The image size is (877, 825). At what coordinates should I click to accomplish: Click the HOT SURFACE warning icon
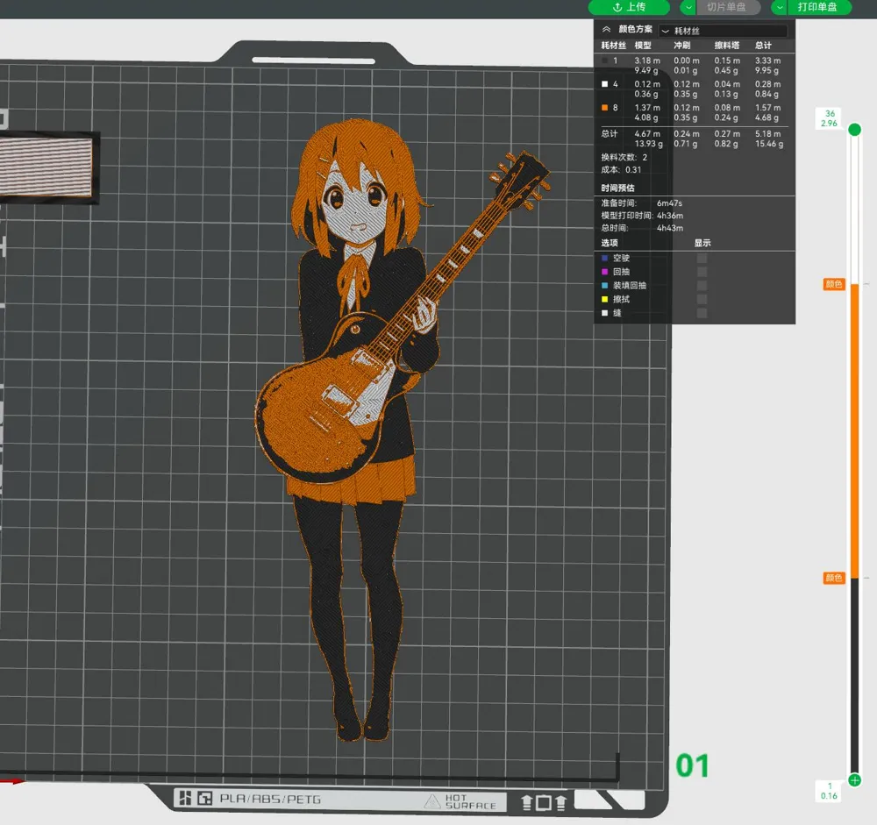(432, 801)
